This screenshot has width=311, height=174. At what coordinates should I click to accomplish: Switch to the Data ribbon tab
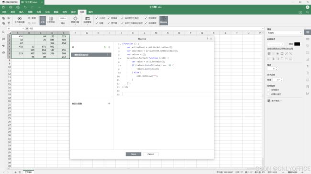[56, 12]
